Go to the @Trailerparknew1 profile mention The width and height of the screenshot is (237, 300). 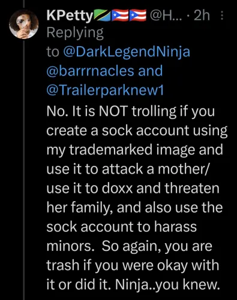105,90
